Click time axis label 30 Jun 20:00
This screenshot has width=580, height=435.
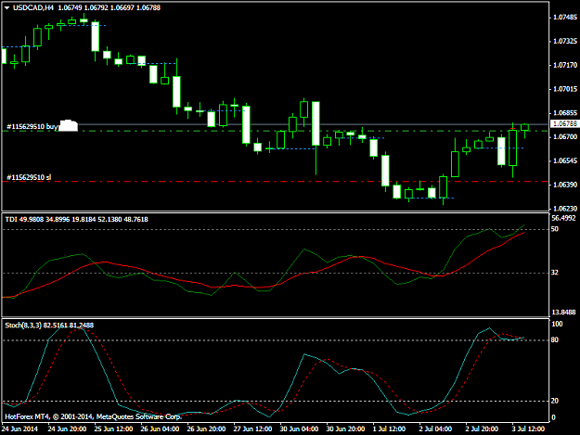[x=345, y=429]
